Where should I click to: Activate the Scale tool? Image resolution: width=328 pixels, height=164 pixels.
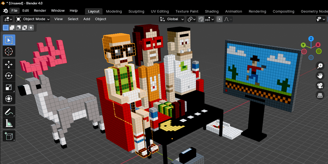pos(9,87)
